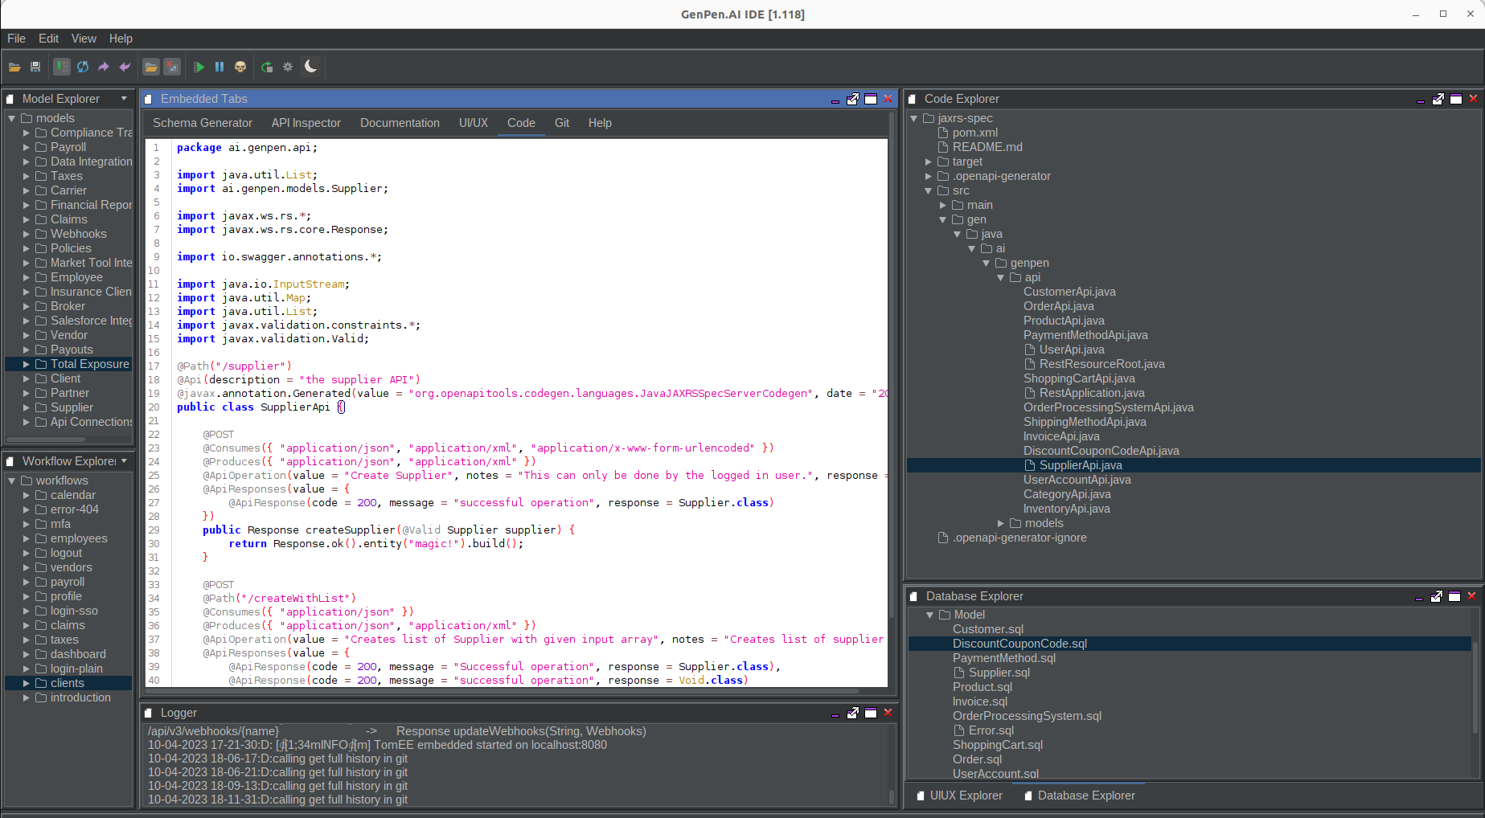Toggle dark mode with the moon icon
1485x818 pixels.
[x=311, y=67]
